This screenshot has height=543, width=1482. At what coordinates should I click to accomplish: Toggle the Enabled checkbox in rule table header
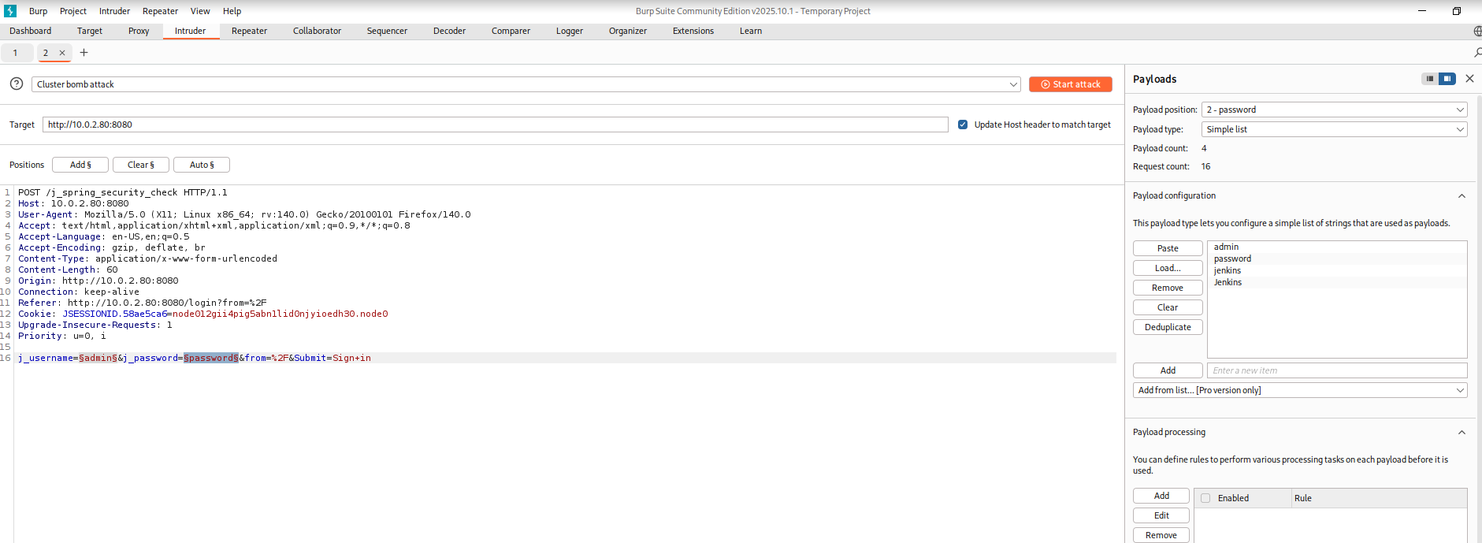point(1205,498)
